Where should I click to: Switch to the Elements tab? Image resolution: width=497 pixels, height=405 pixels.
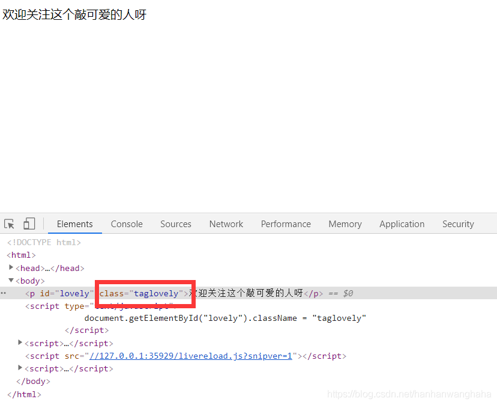click(x=75, y=224)
